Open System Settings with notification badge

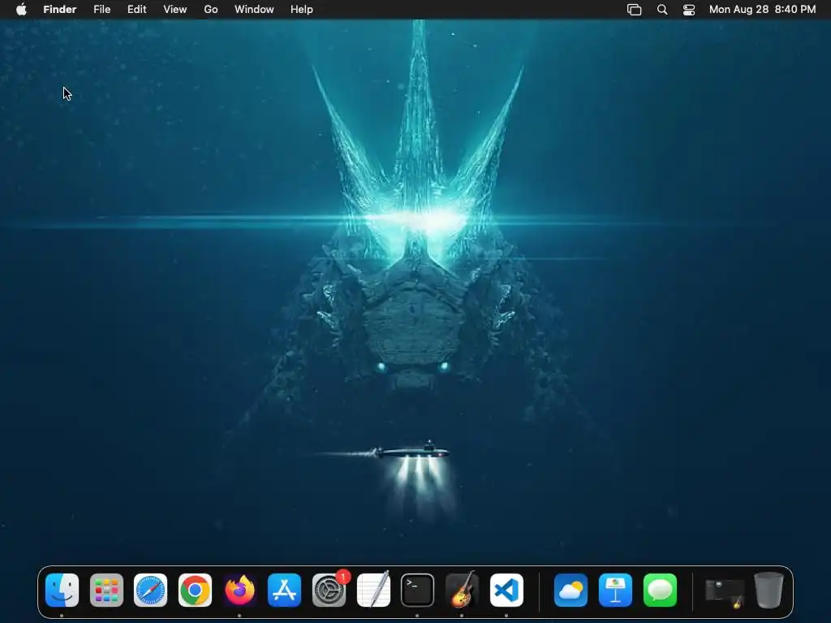point(329,590)
